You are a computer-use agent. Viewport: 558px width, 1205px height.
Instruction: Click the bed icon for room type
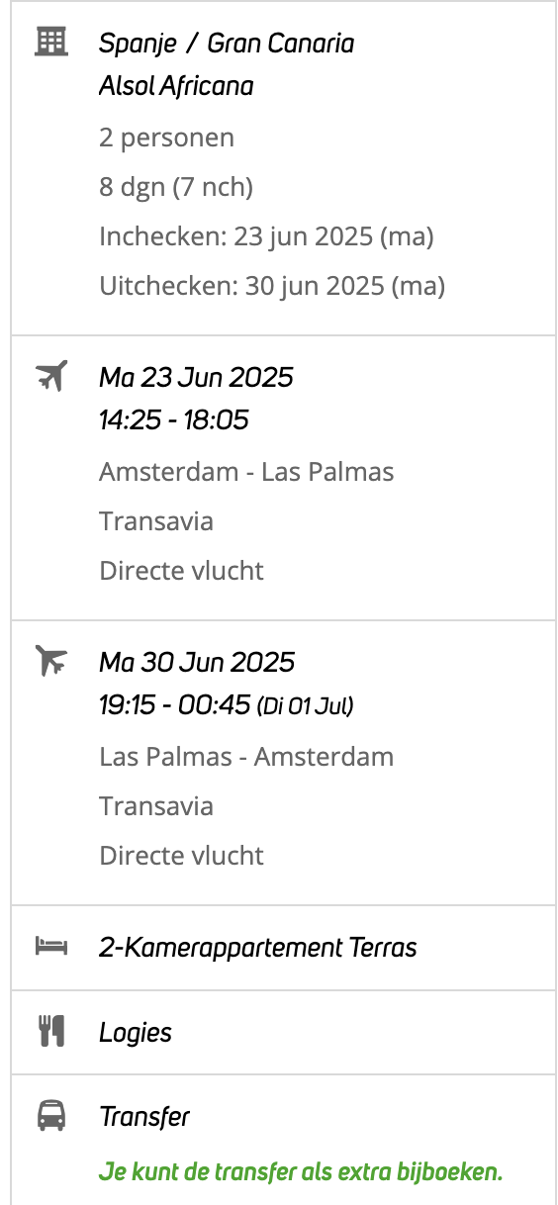click(50, 947)
